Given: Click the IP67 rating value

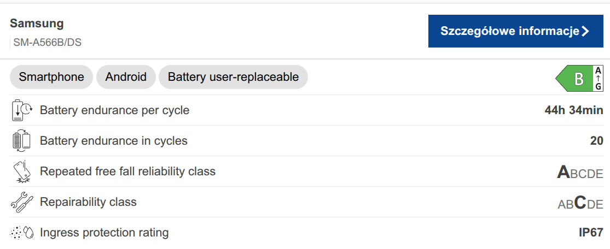Looking at the screenshot, I should tap(591, 233).
